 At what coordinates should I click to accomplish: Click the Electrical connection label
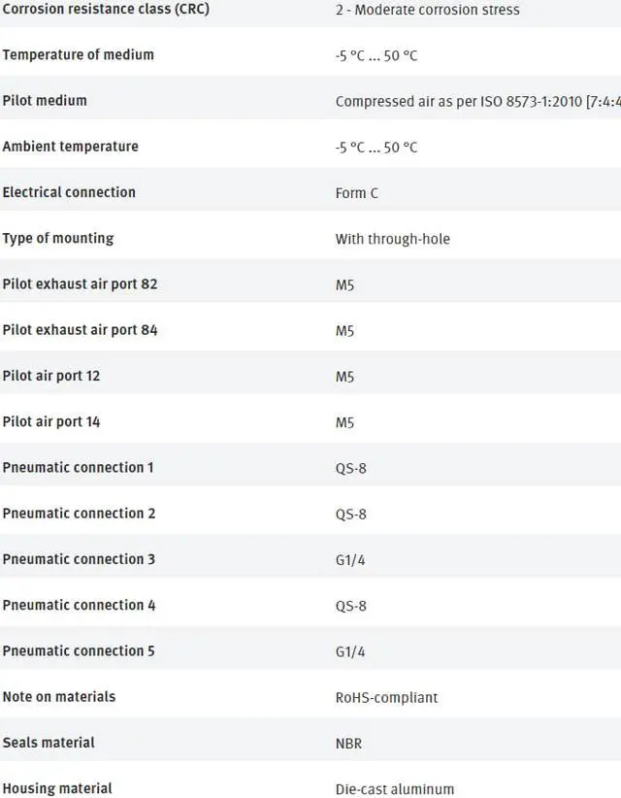point(69,192)
